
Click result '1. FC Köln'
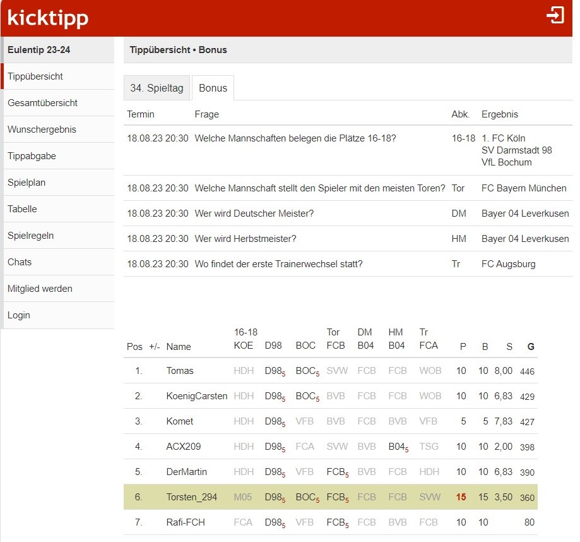504,138
